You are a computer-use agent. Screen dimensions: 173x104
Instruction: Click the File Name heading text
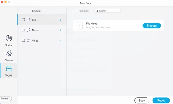click(92, 24)
